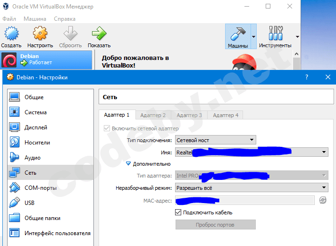
Task: Open the Машина menu
Action: coord(35,19)
